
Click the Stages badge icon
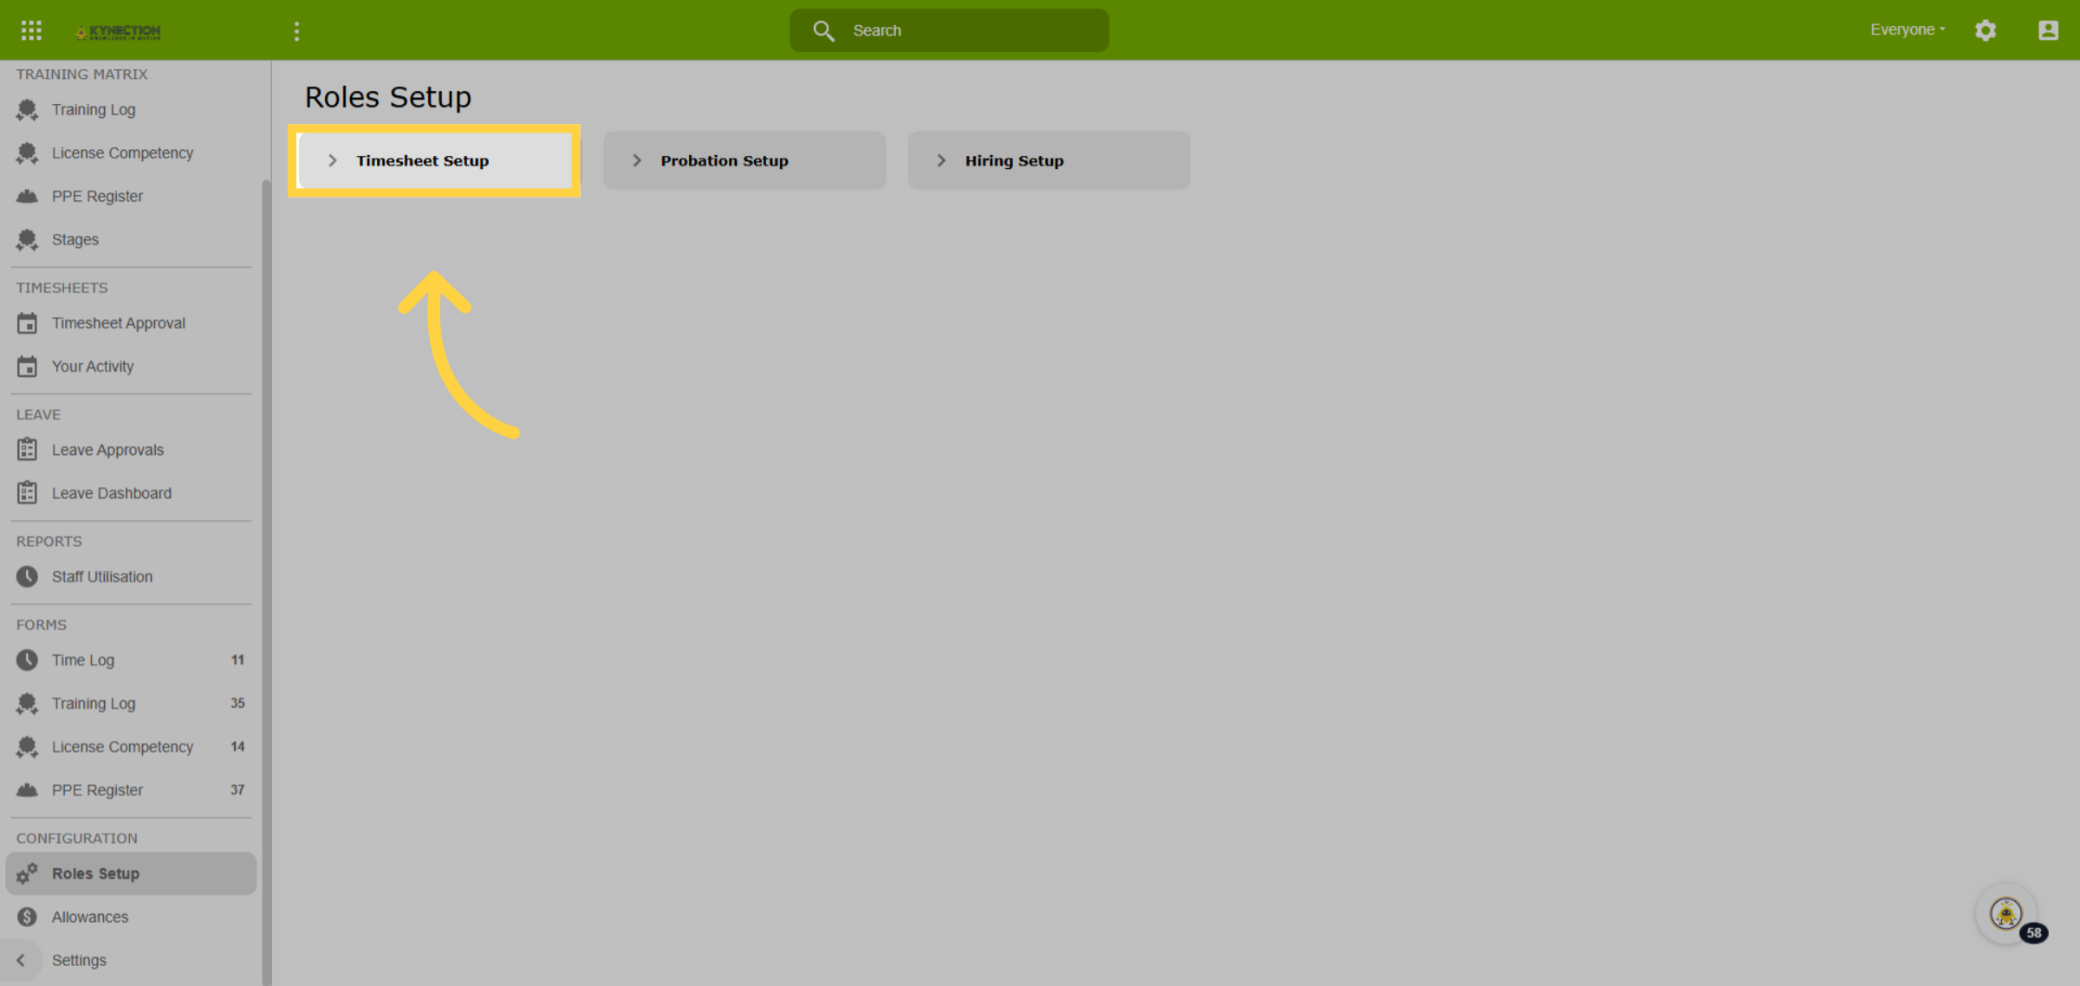pyautogui.click(x=27, y=240)
